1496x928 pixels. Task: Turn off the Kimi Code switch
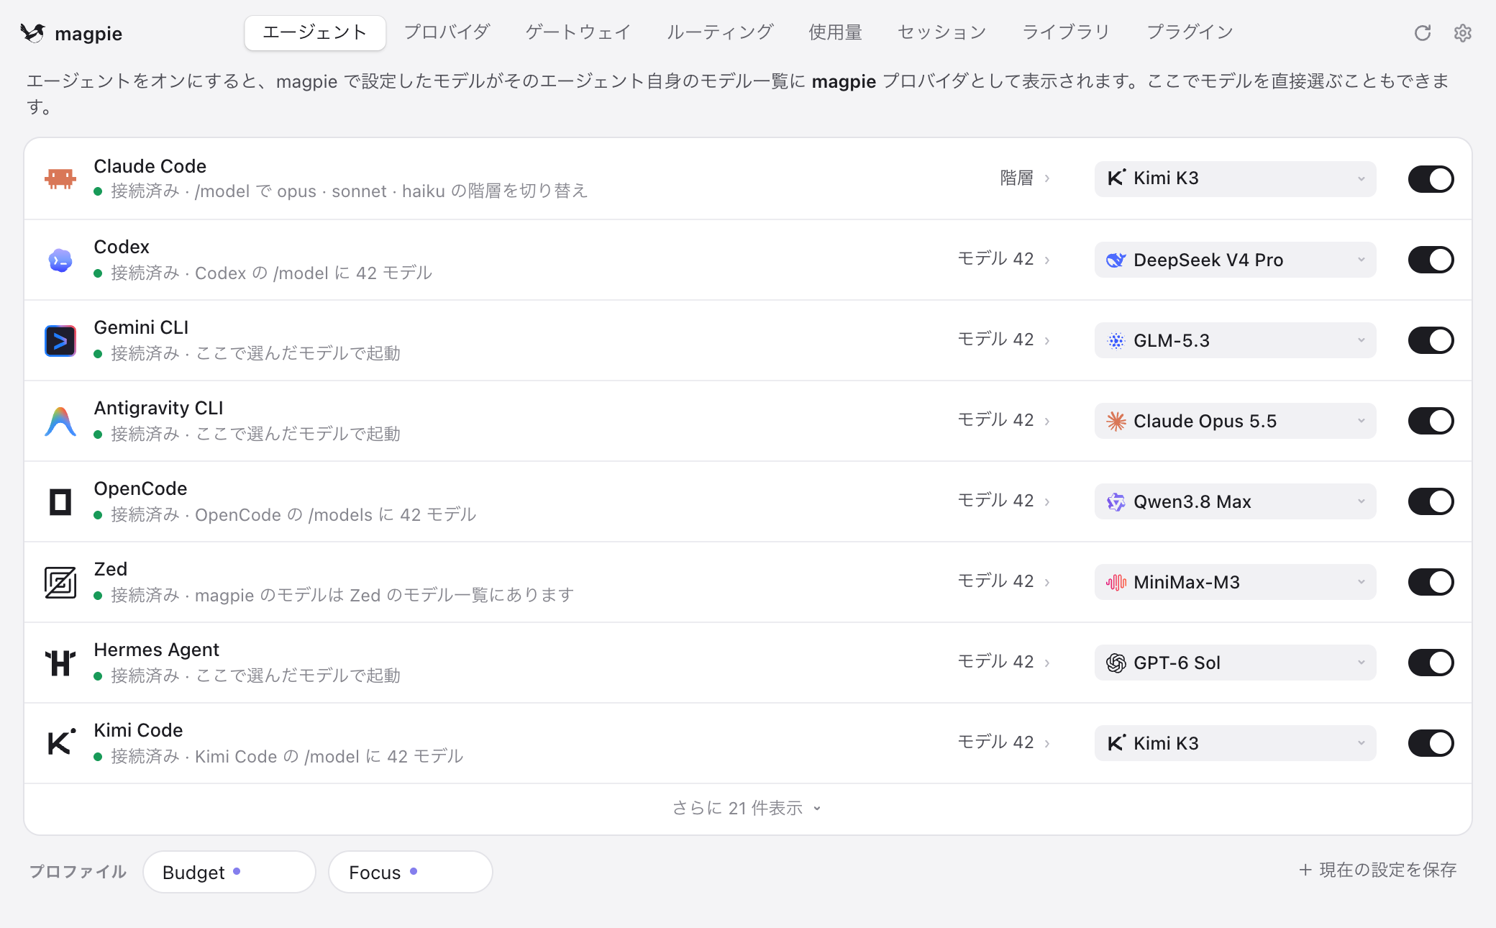[1431, 743]
